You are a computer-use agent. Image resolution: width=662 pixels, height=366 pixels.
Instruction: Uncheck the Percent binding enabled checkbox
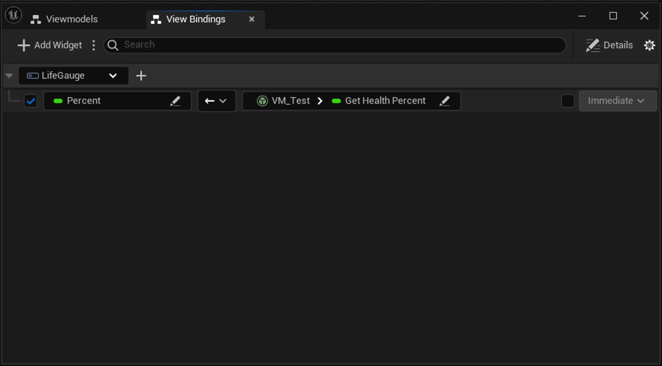click(31, 101)
